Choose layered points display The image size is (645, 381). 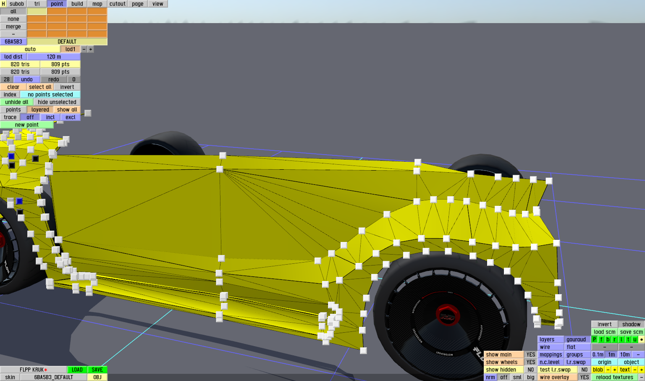pyautogui.click(x=40, y=110)
